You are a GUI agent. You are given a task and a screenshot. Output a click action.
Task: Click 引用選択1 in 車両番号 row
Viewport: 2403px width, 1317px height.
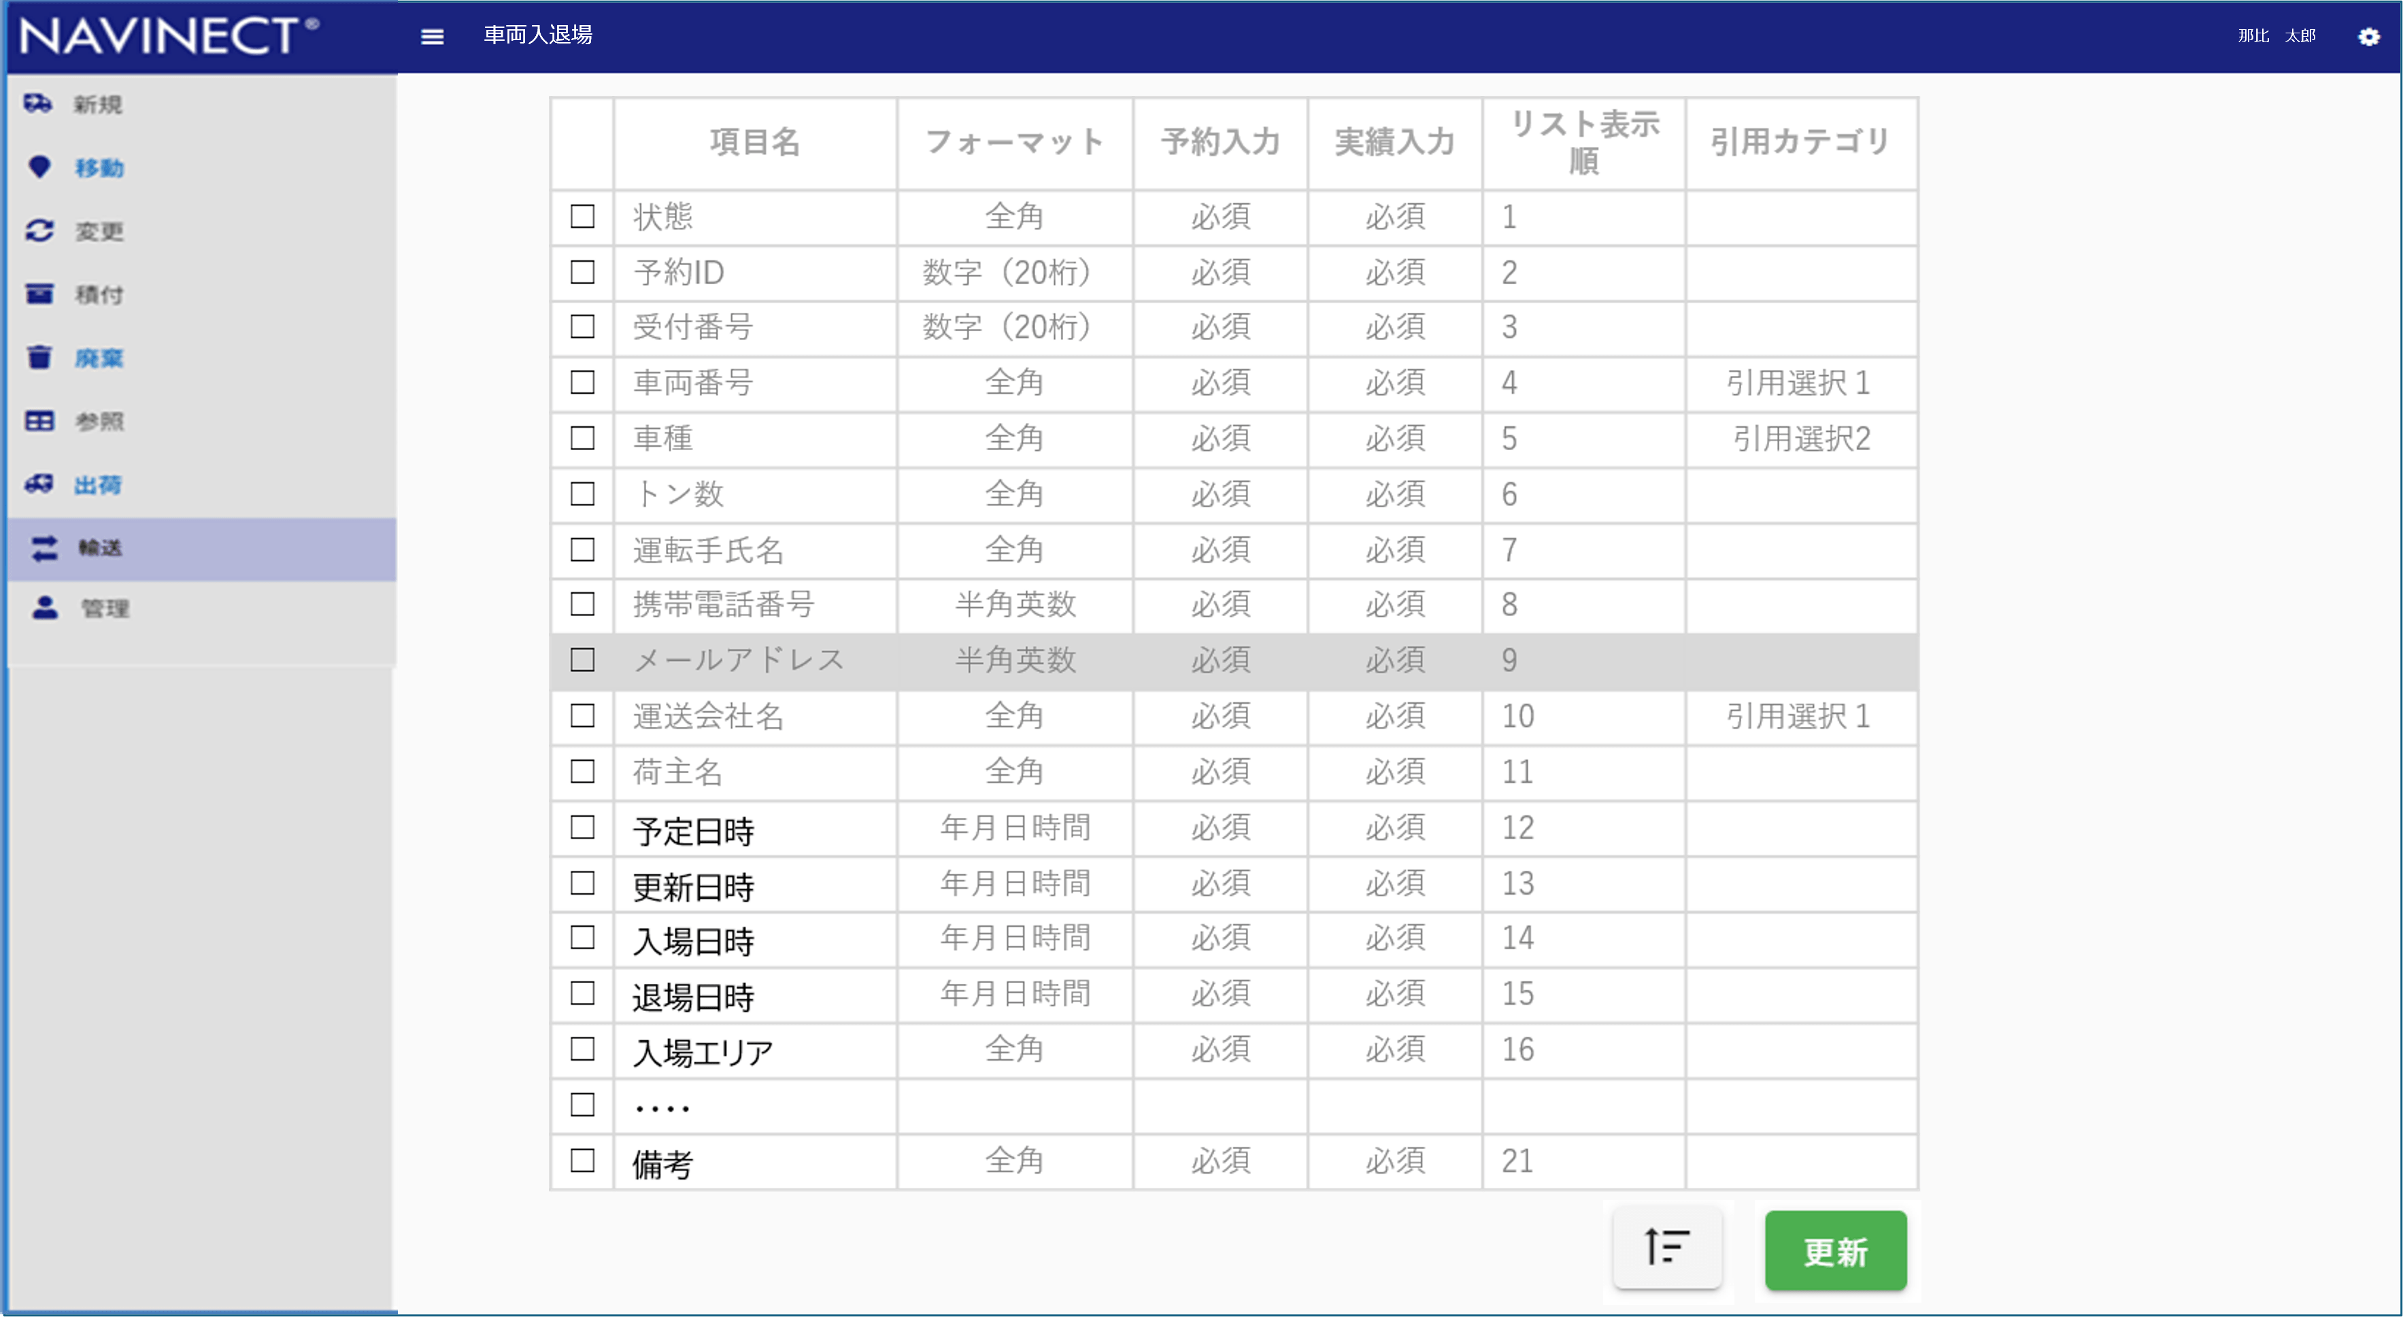[x=1798, y=382]
